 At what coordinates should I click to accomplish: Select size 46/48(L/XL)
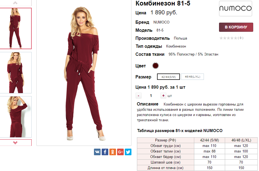[192, 77]
